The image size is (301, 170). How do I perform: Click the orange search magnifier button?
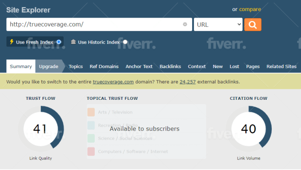coord(253,24)
